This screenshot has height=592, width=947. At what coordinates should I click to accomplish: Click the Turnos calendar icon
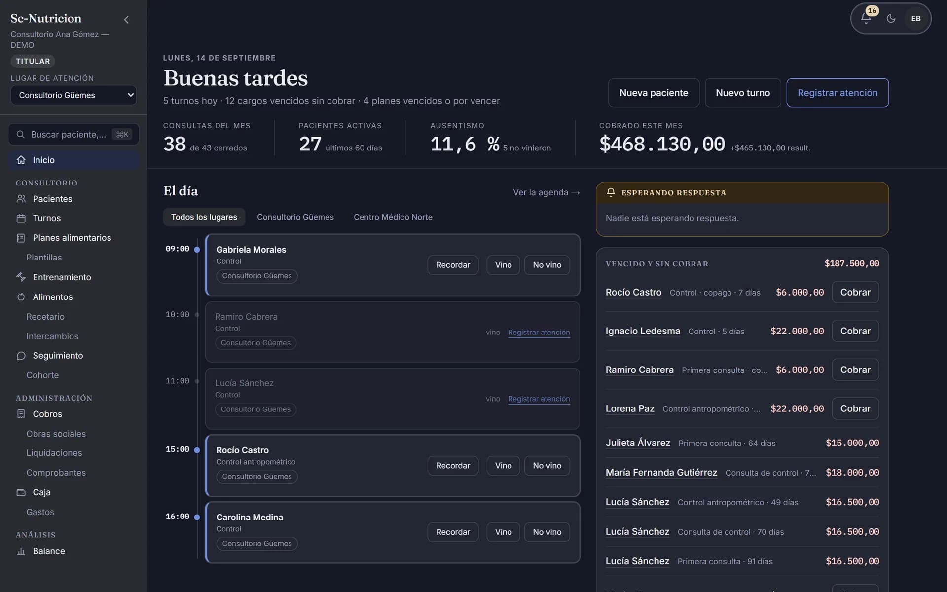pos(21,218)
